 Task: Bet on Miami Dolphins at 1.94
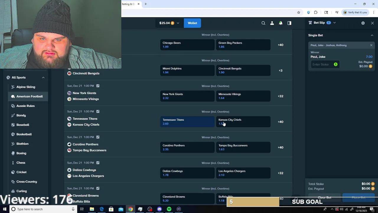pyautogui.click(x=187, y=70)
